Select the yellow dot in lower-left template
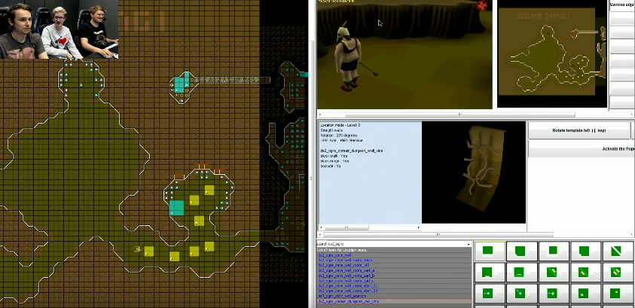Viewport: 635px width, 308px height. [x=586, y=293]
